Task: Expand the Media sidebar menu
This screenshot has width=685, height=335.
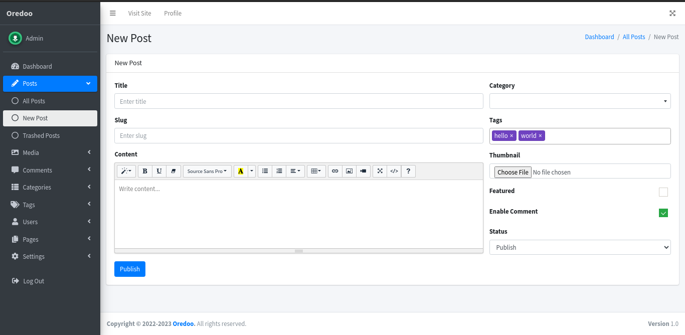Action: point(50,152)
